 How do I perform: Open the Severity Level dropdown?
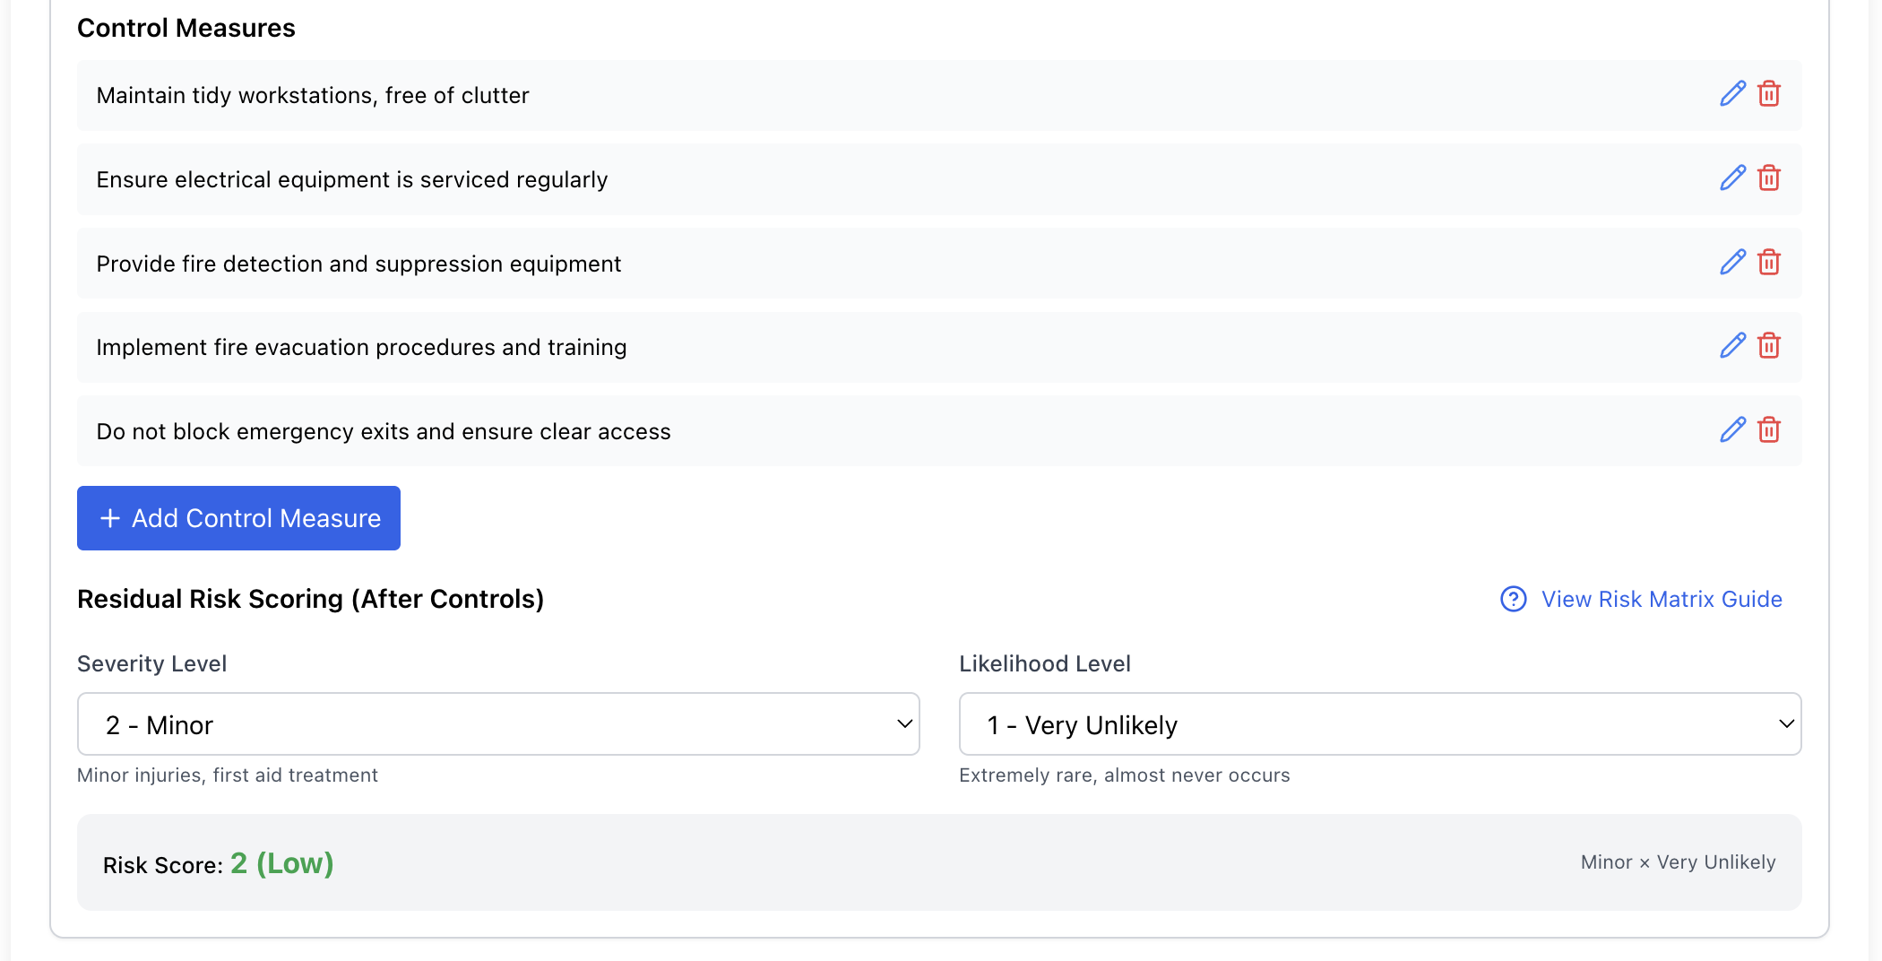click(x=497, y=724)
